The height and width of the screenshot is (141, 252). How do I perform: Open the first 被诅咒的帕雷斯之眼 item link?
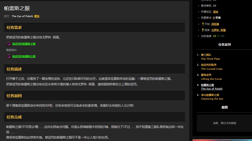[x=24, y=44]
